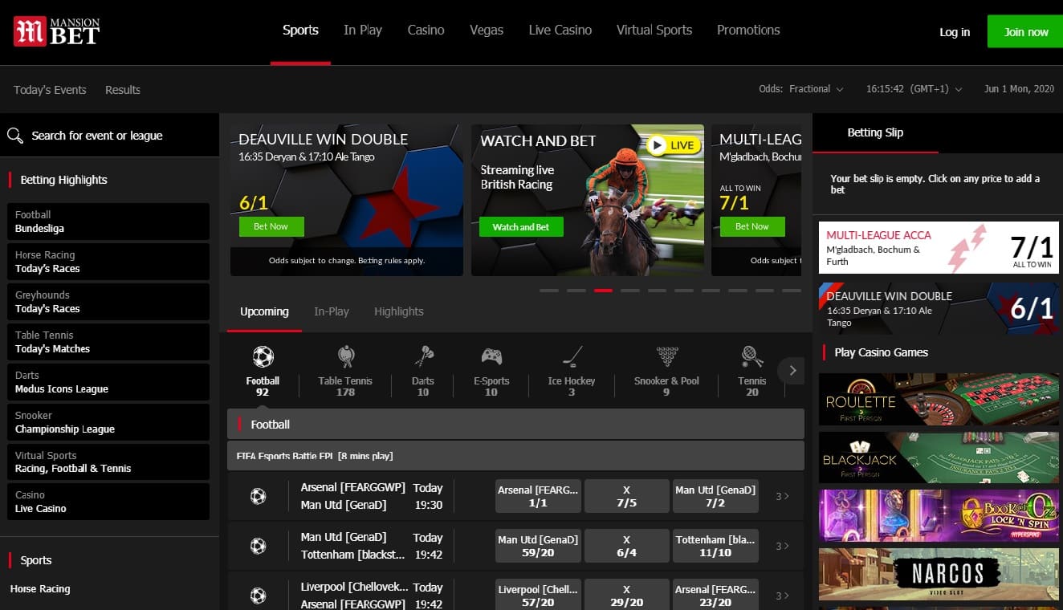Viewport: 1063px width, 610px height.
Task: Click the search magnifier icon
Action: click(x=14, y=136)
